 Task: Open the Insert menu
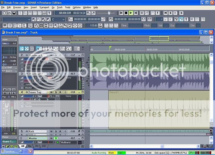tap(34, 7)
